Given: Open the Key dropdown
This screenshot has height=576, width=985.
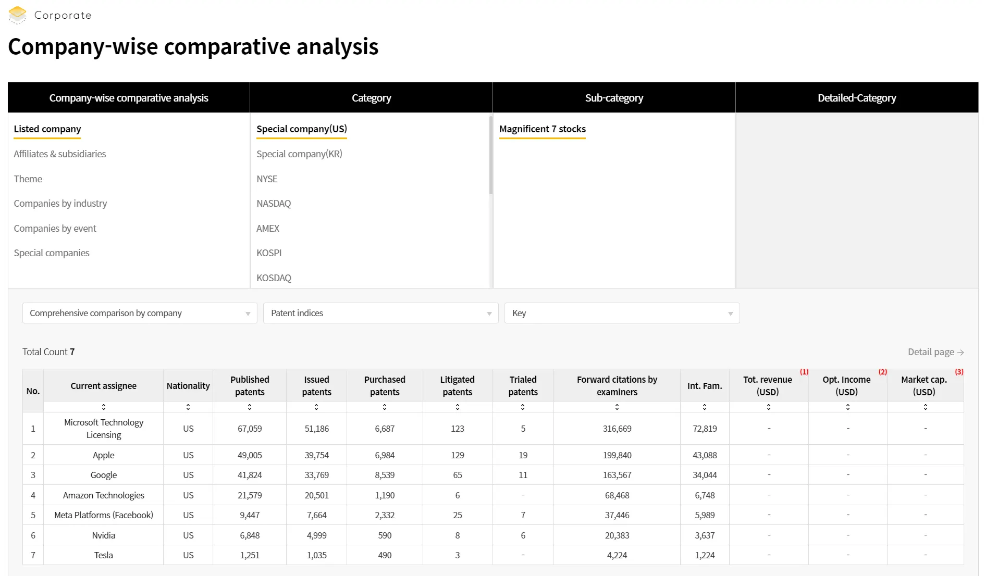Looking at the screenshot, I should 622,313.
